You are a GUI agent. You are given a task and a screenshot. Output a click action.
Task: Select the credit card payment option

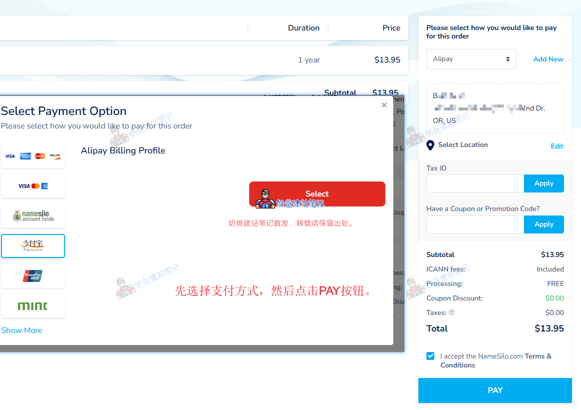33,155
